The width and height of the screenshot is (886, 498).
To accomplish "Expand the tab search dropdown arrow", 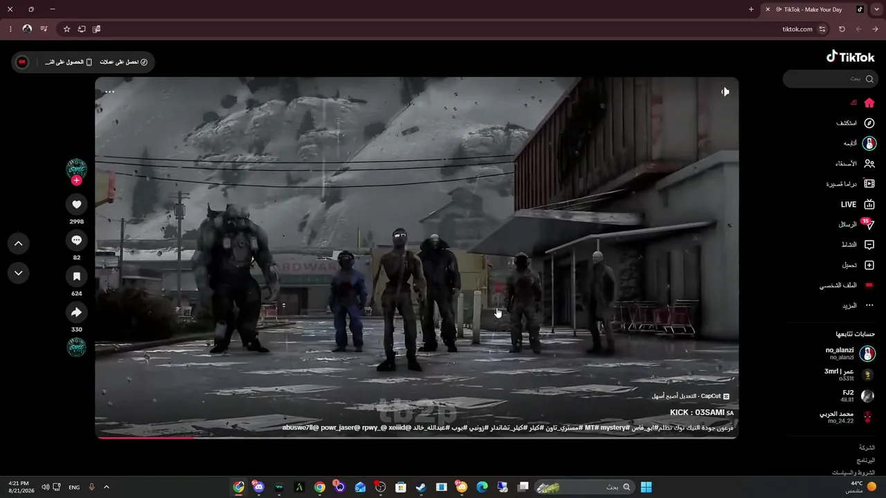I will [x=876, y=10].
